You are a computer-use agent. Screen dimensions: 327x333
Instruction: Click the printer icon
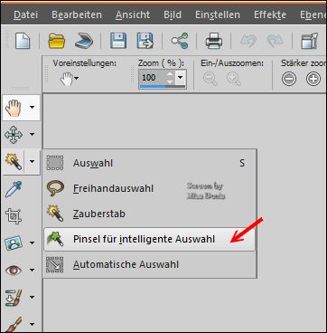214,41
